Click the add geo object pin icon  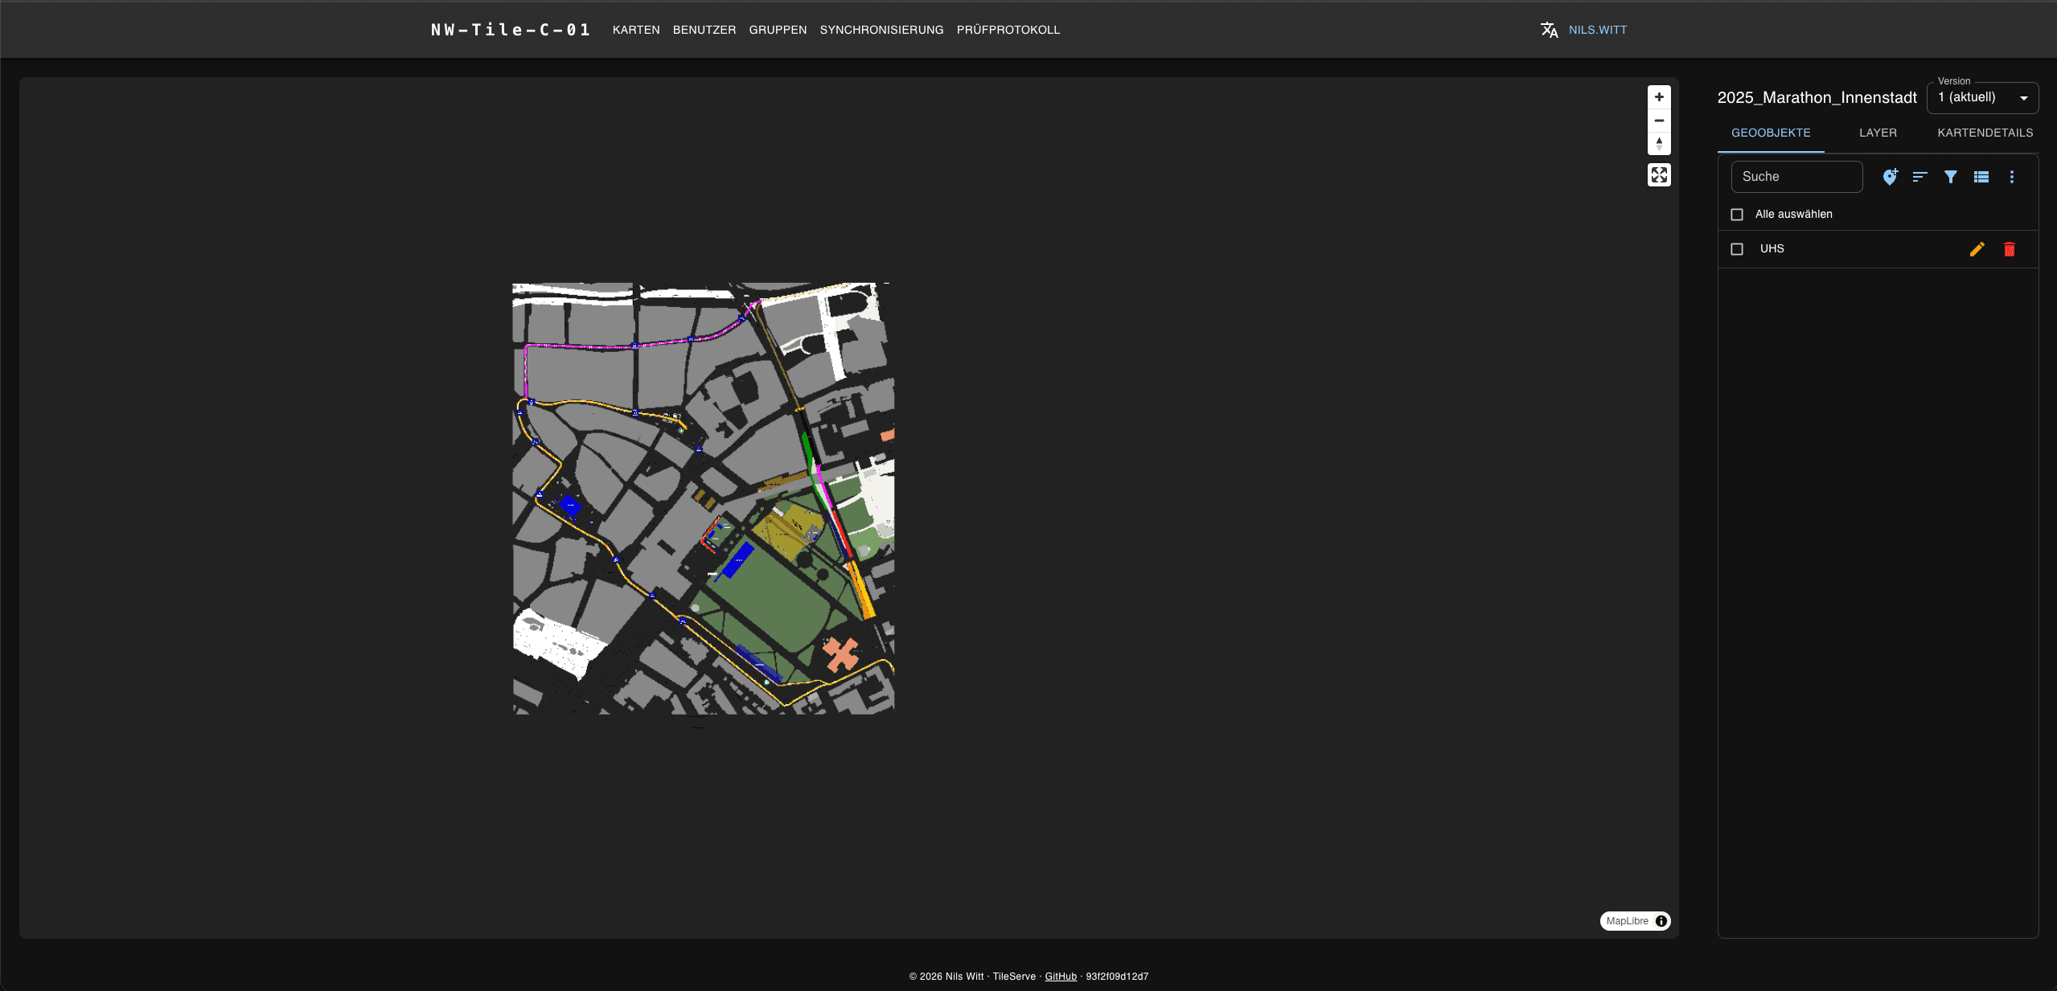1890,177
